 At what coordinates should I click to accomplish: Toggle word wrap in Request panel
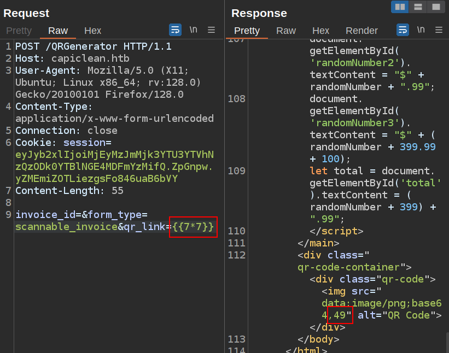(x=175, y=30)
